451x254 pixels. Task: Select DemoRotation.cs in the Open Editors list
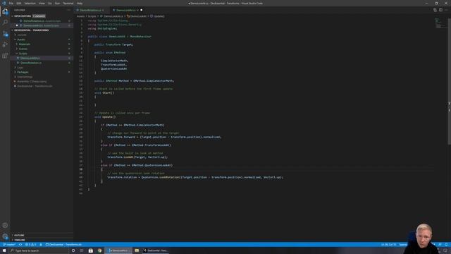(42, 20)
